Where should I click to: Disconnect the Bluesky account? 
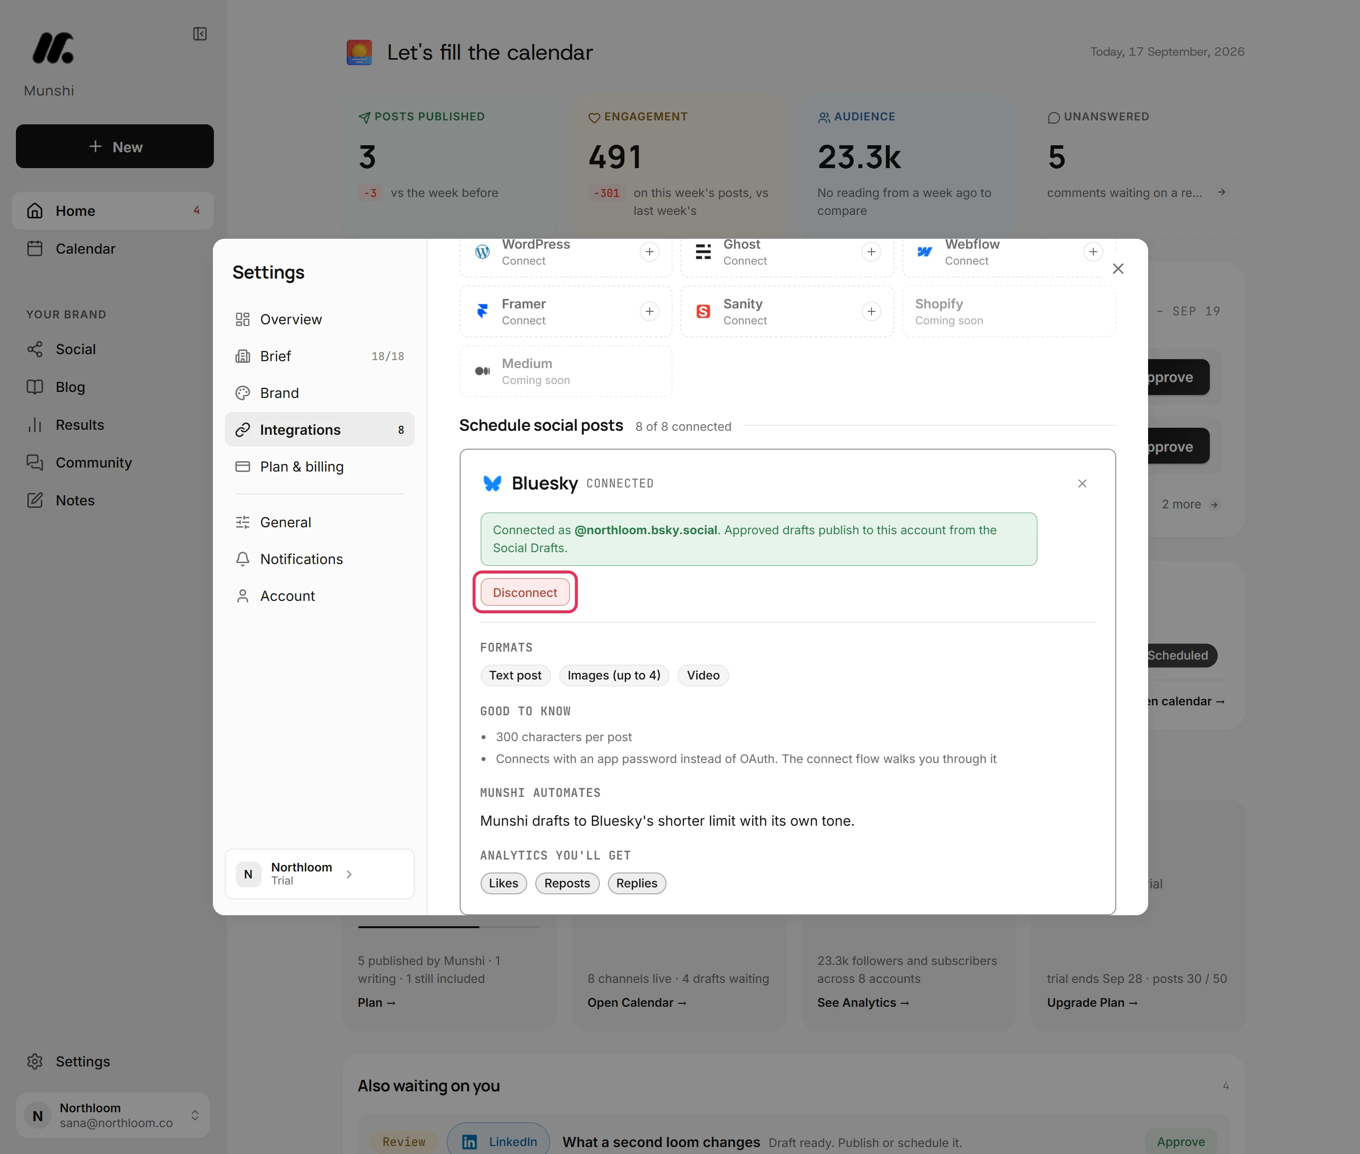[x=525, y=592]
